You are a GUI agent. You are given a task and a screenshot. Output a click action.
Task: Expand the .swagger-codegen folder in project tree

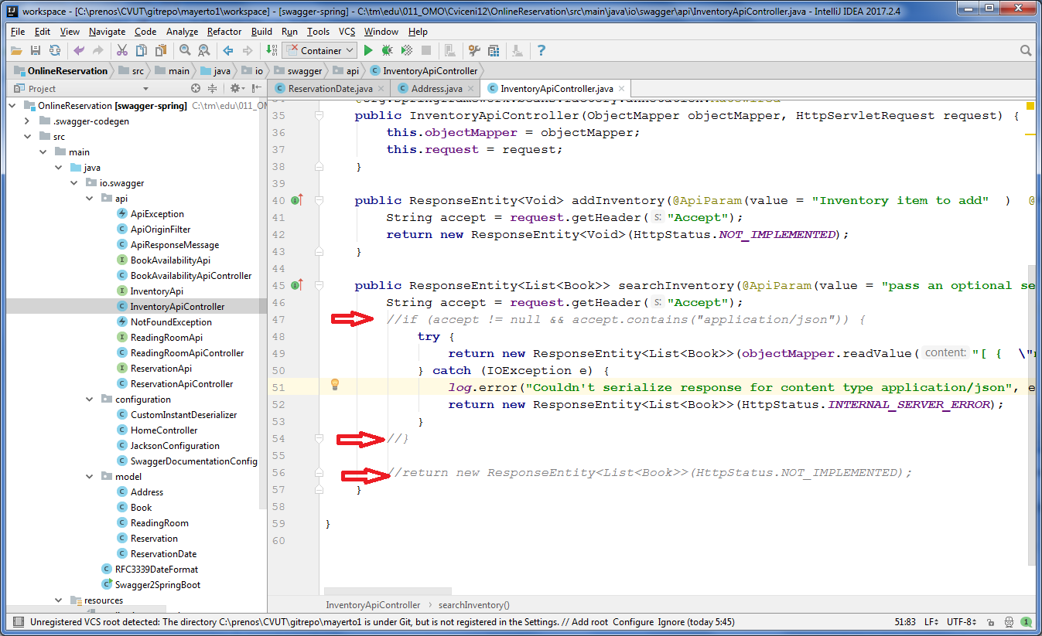pos(28,121)
